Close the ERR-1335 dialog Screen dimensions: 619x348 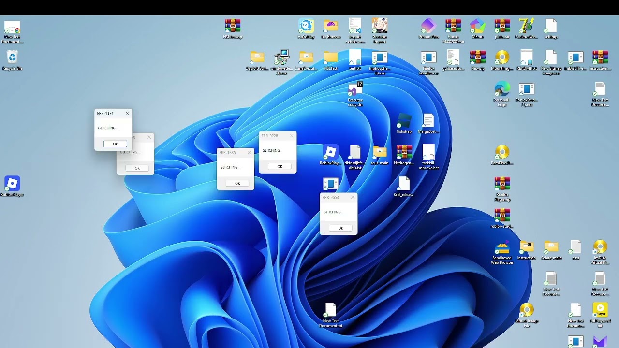point(250,152)
